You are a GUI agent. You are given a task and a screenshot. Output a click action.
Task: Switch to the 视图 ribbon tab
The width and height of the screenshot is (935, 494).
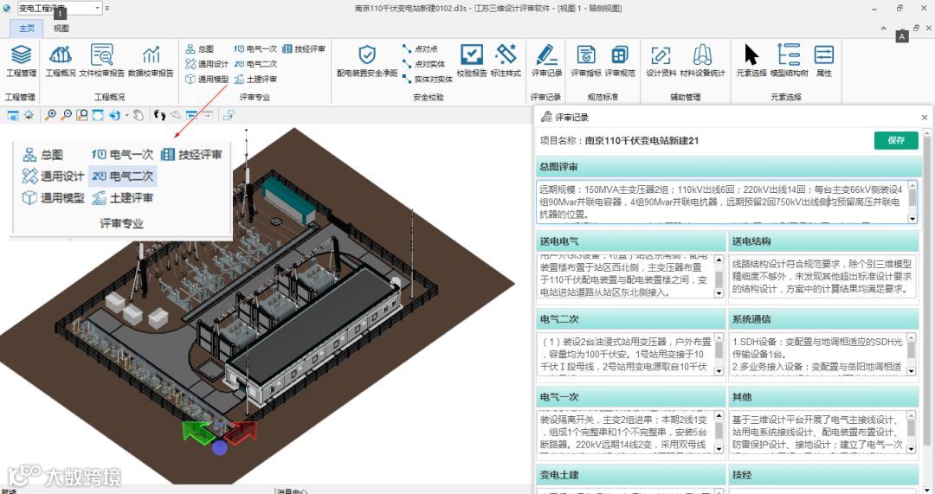[x=61, y=28]
